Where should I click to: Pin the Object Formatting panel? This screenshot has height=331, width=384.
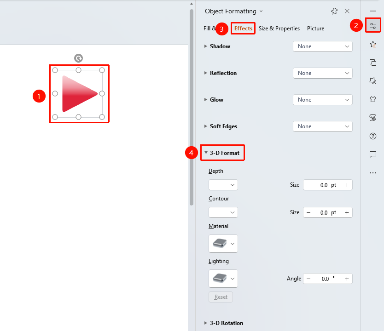tap(334, 11)
